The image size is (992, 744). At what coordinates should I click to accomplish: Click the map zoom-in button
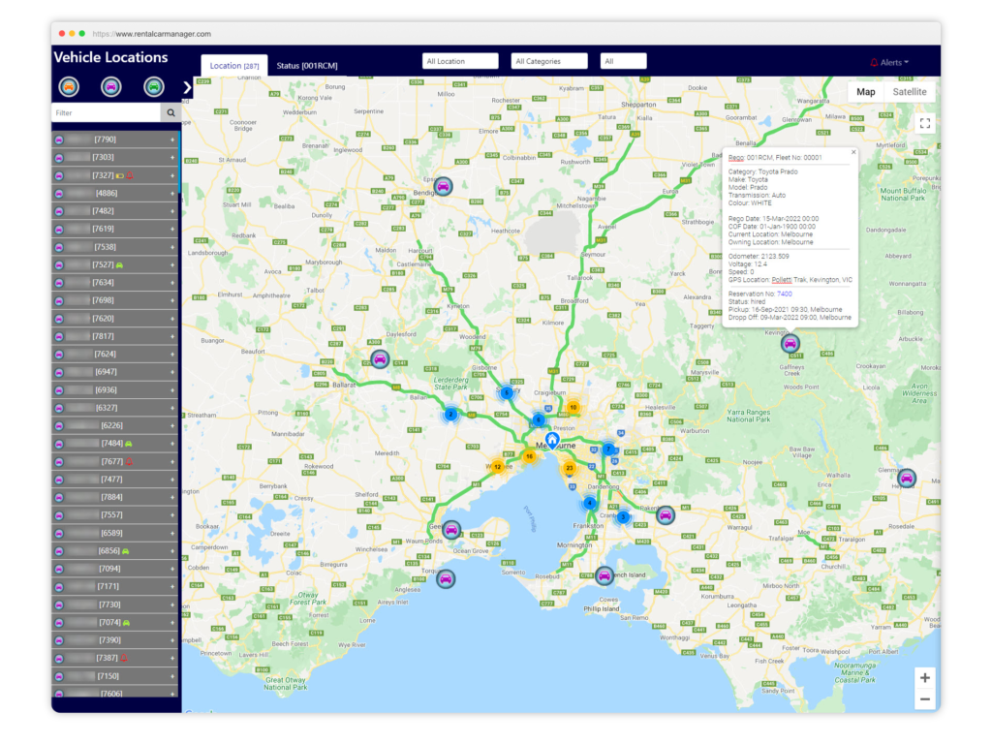click(x=924, y=677)
